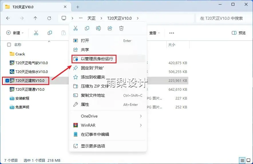Click the cut icon in the context menu

coord(76,28)
